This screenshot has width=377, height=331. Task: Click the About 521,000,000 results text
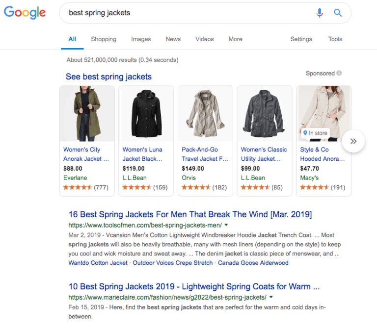point(122,60)
